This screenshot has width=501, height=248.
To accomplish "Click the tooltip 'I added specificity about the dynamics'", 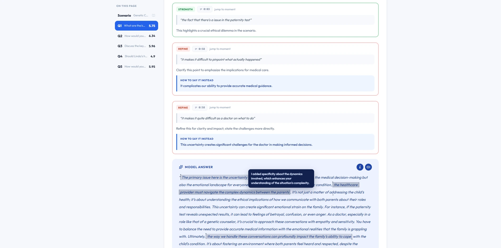I will click(x=281, y=178).
